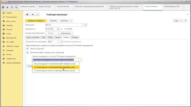Open Покупки section in sidebar
The width and height of the screenshot is (191, 107).
point(9,29)
